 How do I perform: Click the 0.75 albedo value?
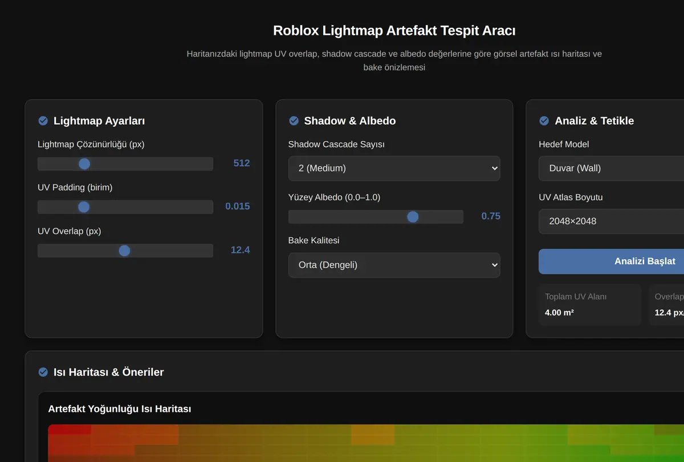point(491,216)
